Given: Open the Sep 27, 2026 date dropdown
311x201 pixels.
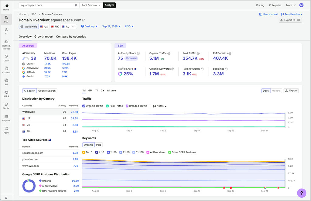Looking at the screenshot, I should [x=111, y=26].
